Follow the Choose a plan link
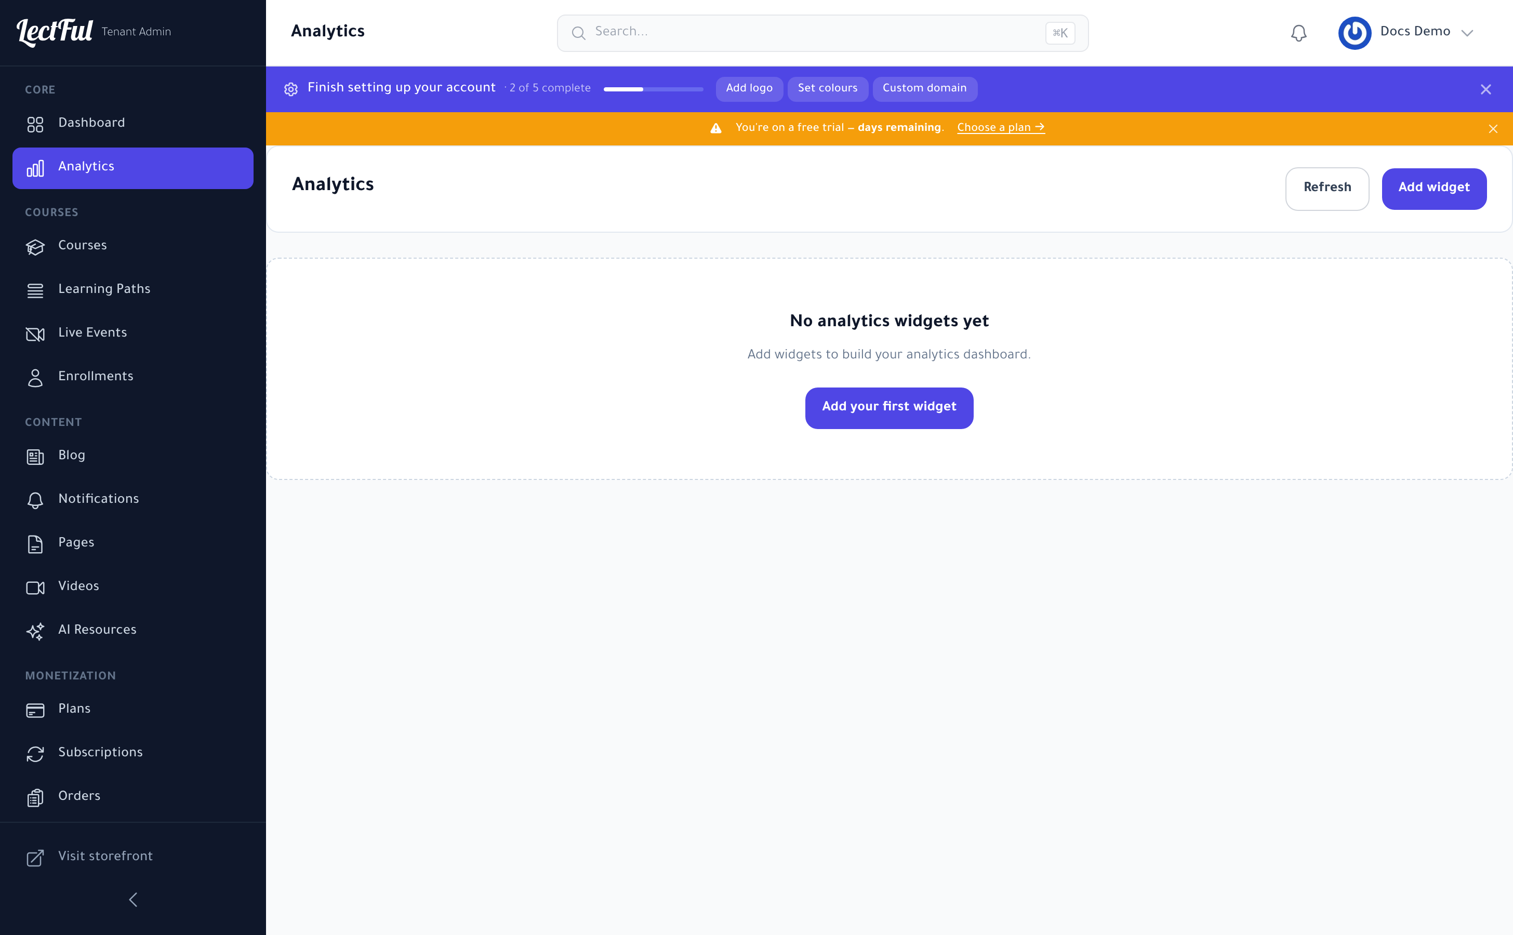This screenshot has height=935, width=1513. (1001, 128)
